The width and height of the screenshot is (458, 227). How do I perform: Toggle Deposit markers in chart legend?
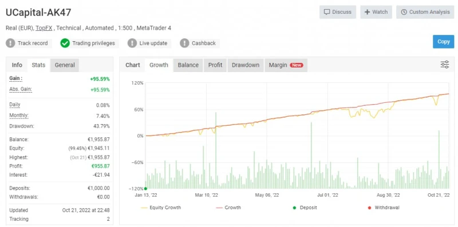[x=305, y=208]
